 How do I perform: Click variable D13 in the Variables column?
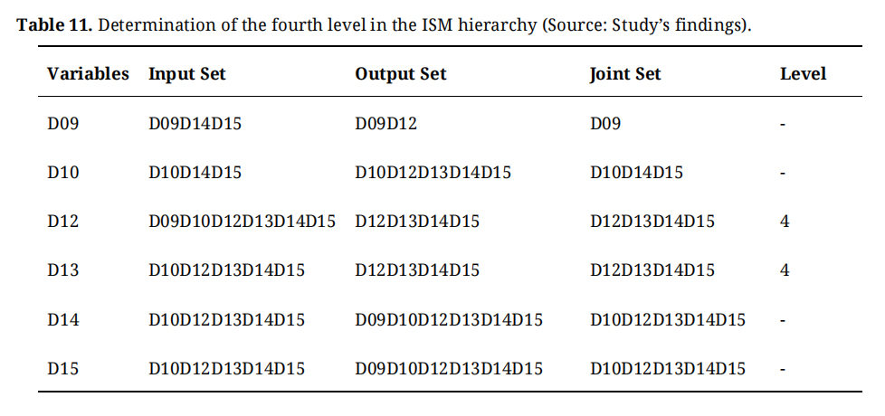click(63, 269)
